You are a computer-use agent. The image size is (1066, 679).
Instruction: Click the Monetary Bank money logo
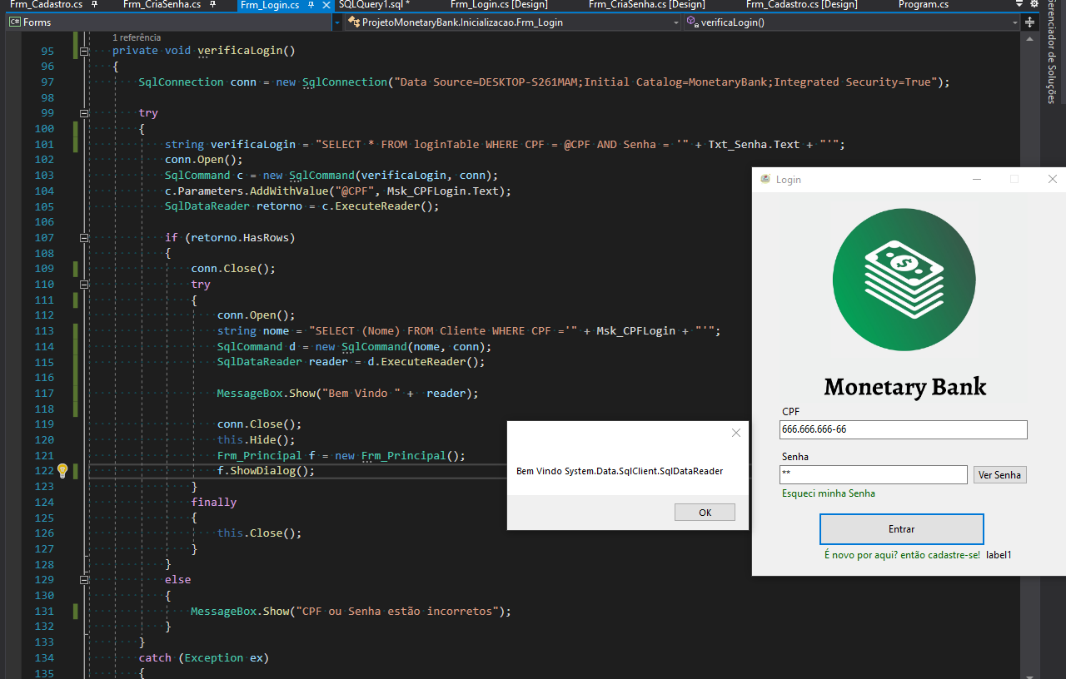click(904, 280)
